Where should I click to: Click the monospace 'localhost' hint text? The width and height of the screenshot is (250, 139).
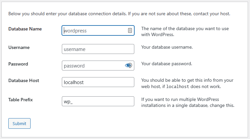coord(178,87)
